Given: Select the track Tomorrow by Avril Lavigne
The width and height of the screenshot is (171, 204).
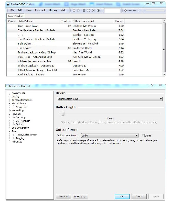Looking at the screenshot, I should pyautogui.click(x=66, y=74).
